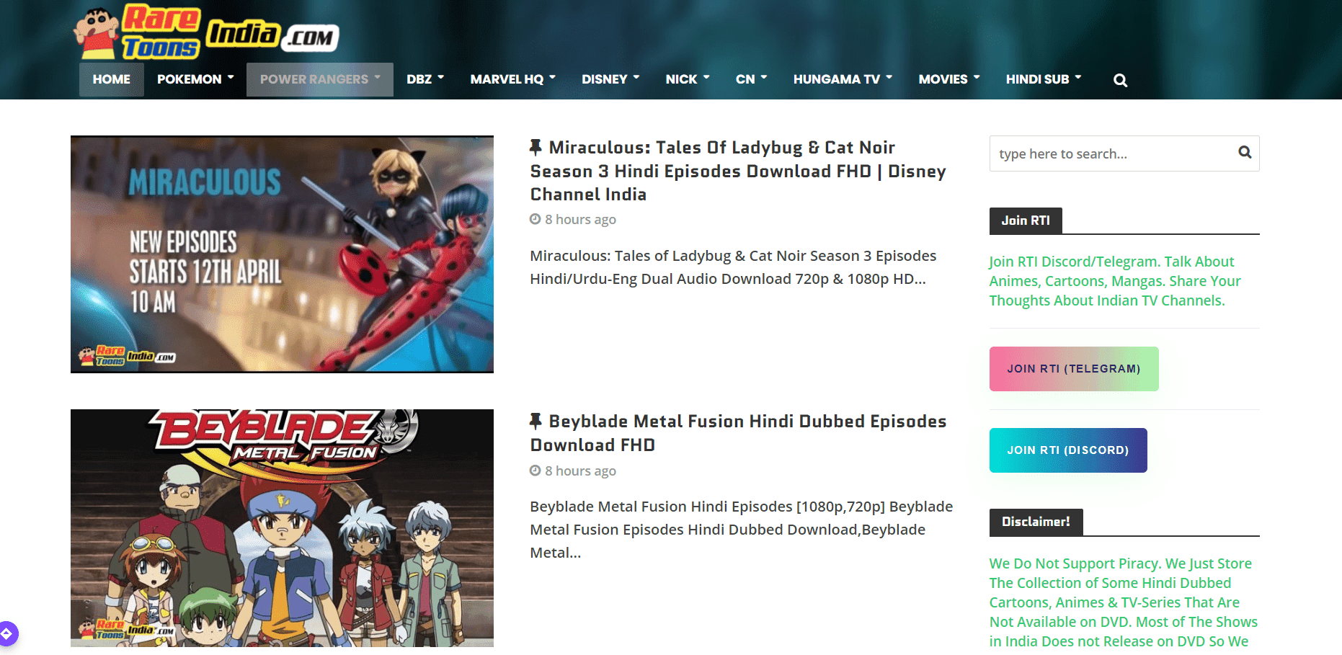Click the JOIN RTI (TELEGRAM) button
The width and height of the screenshot is (1342, 655).
(1074, 369)
